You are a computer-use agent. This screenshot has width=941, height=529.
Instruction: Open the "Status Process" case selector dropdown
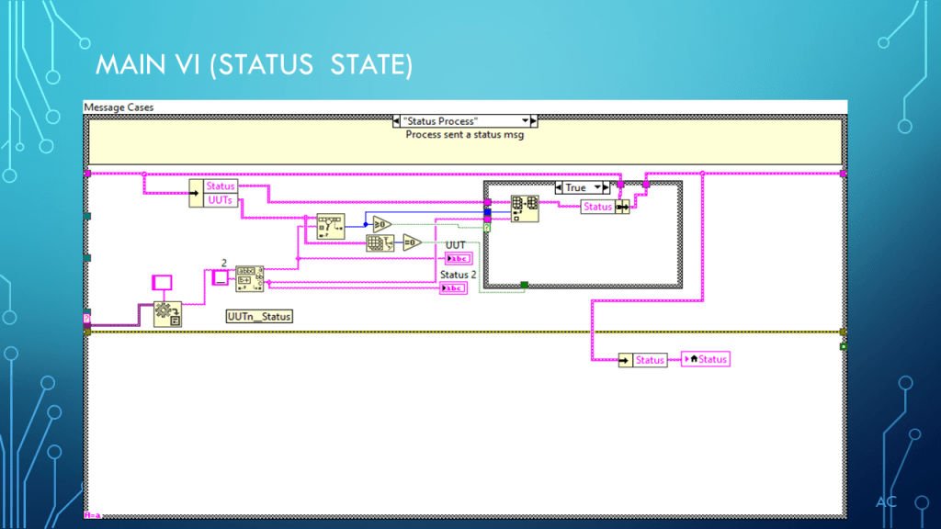pyautogui.click(x=527, y=121)
